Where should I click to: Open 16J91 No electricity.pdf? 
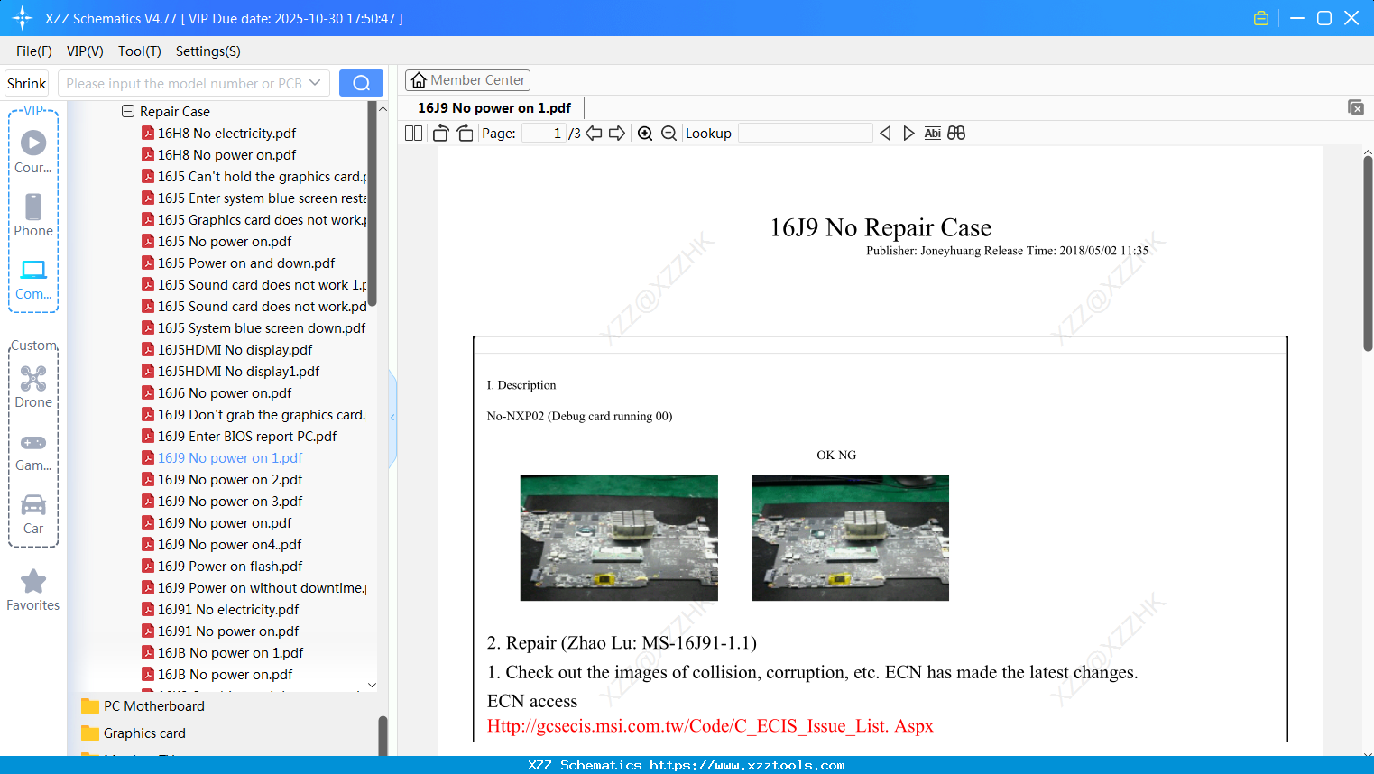tap(228, 610)
